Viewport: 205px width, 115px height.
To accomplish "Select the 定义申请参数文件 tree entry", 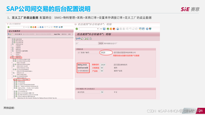I will [x=22, y=91].
